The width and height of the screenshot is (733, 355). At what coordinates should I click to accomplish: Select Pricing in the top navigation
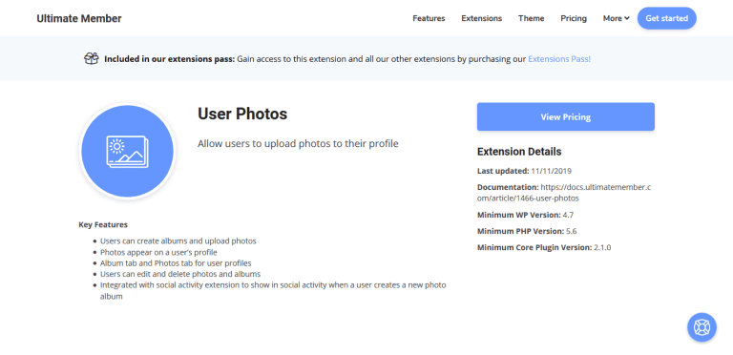coord(574,18)
